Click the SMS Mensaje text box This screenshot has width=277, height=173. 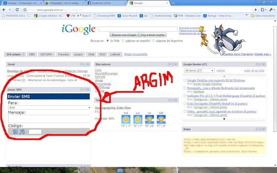pyautogui.click(x=49, y=119)
